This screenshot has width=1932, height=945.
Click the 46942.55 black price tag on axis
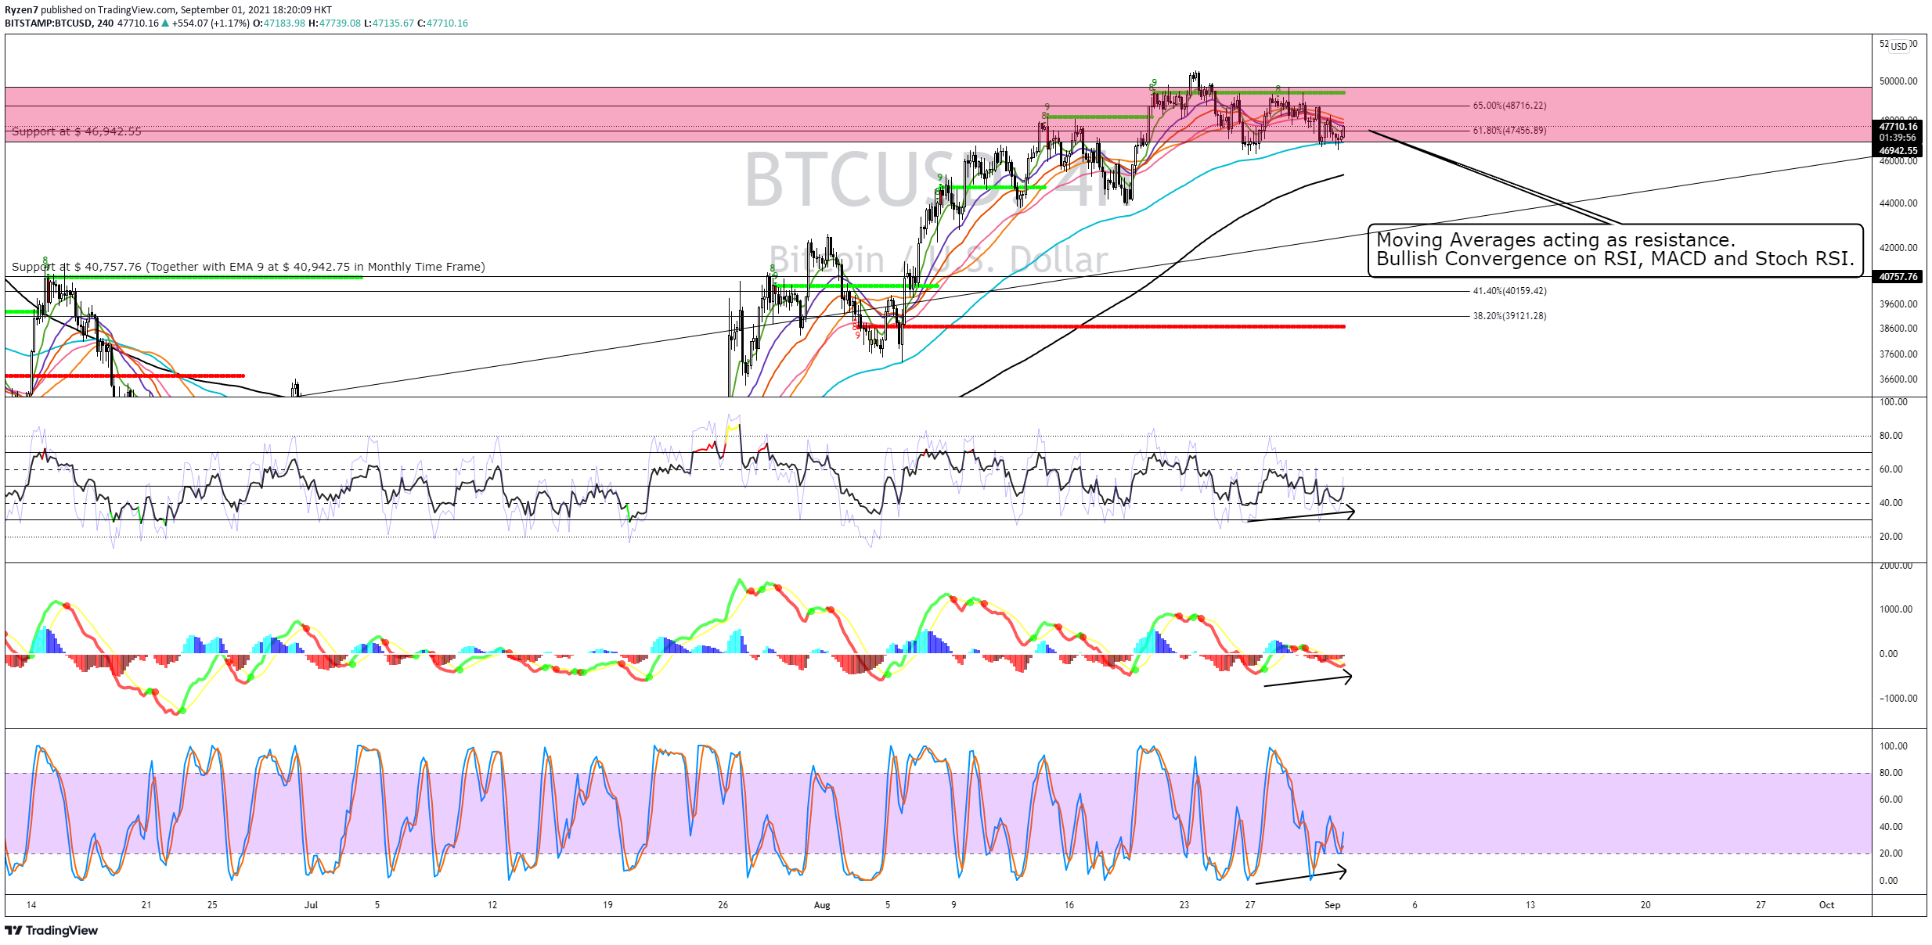coord(1898,151)
